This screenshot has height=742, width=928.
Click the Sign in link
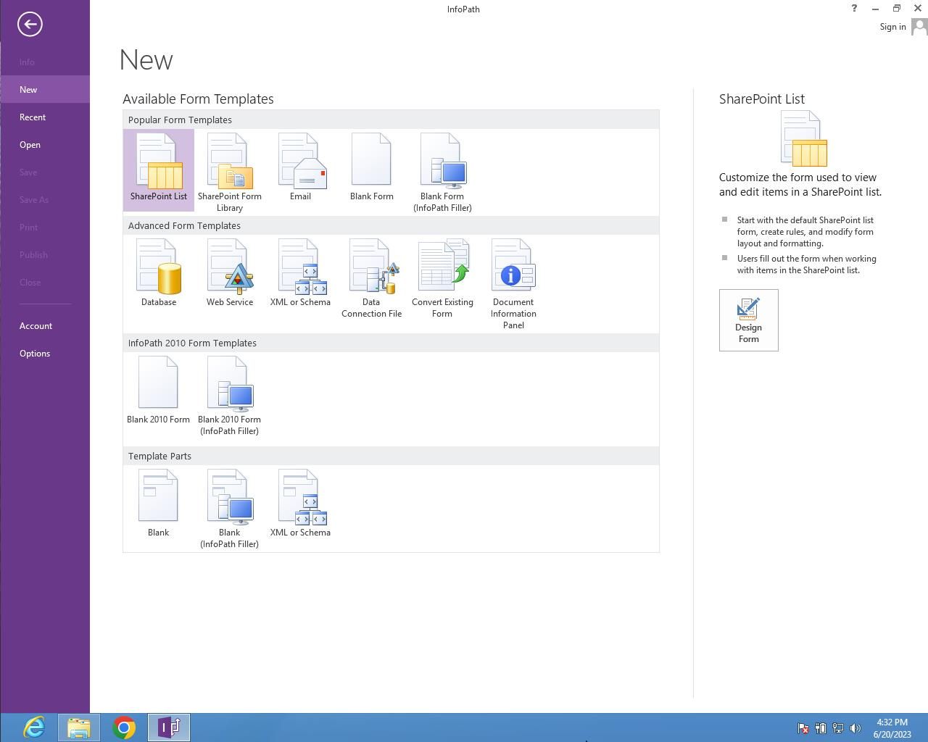[x=892, y=27]
